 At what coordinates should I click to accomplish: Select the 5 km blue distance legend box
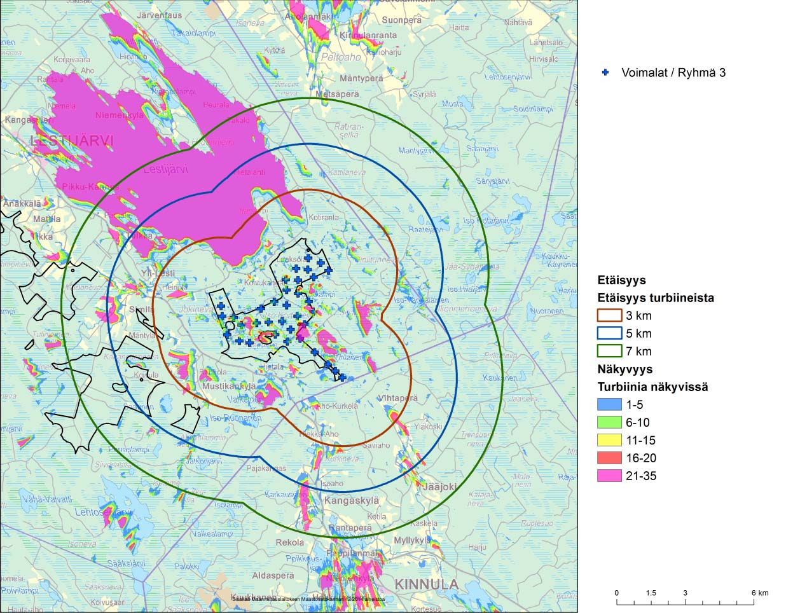pyautogui.click(x=609, y=333)
